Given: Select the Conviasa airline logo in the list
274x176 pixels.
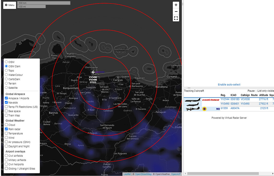Looking at the screenshot, I should click(x=211, y=100).
